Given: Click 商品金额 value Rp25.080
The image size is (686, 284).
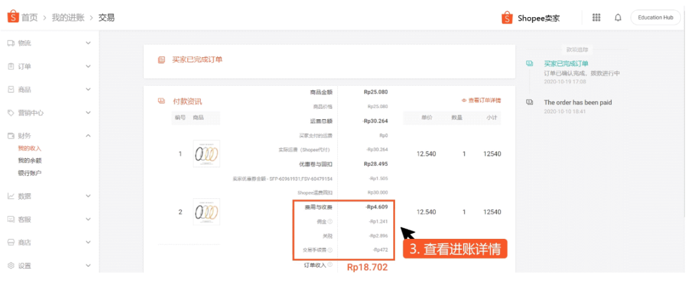Looking at the screenshot, I should (376, 92).
